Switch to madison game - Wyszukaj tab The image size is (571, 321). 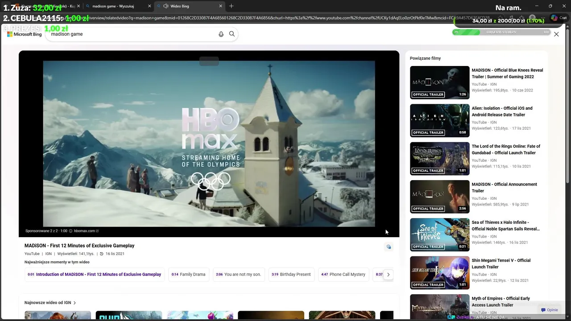tap(117, 6)
